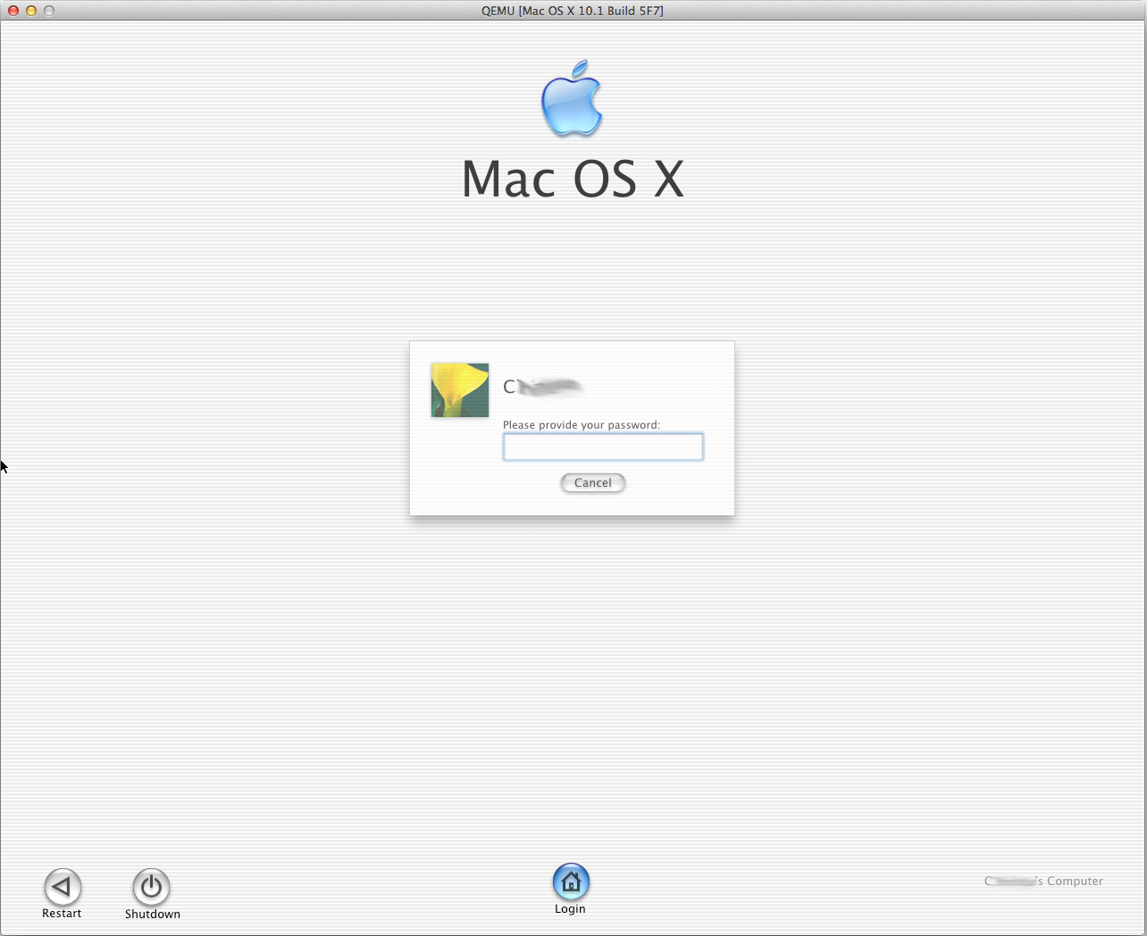1147x936 pixels.
Task: Click the 'Please provide your password:' label
Action: click(582, 425)
